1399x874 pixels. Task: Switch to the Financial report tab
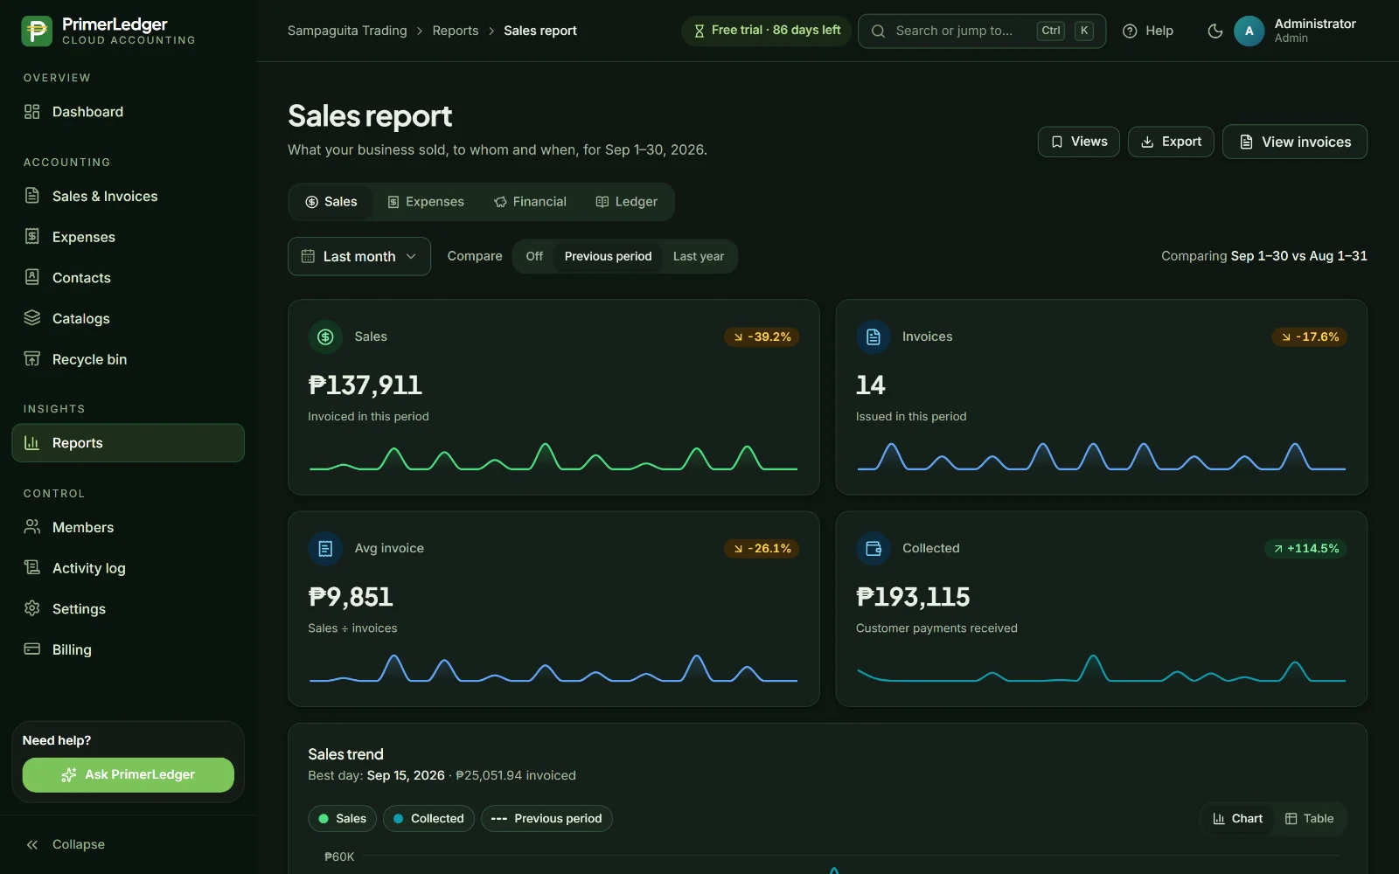531,202
